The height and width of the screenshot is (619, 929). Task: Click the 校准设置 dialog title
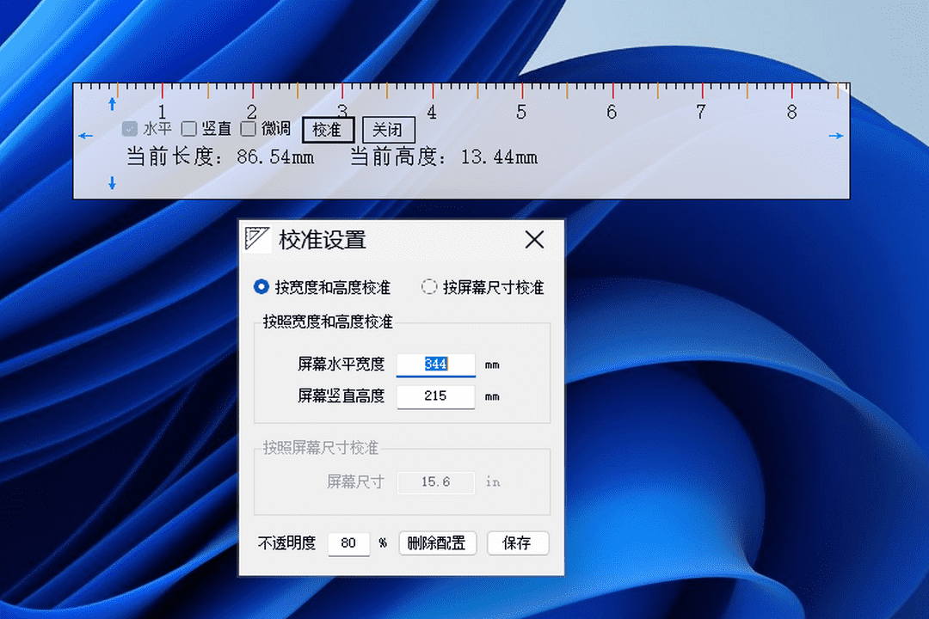click(x=323, y=240)
